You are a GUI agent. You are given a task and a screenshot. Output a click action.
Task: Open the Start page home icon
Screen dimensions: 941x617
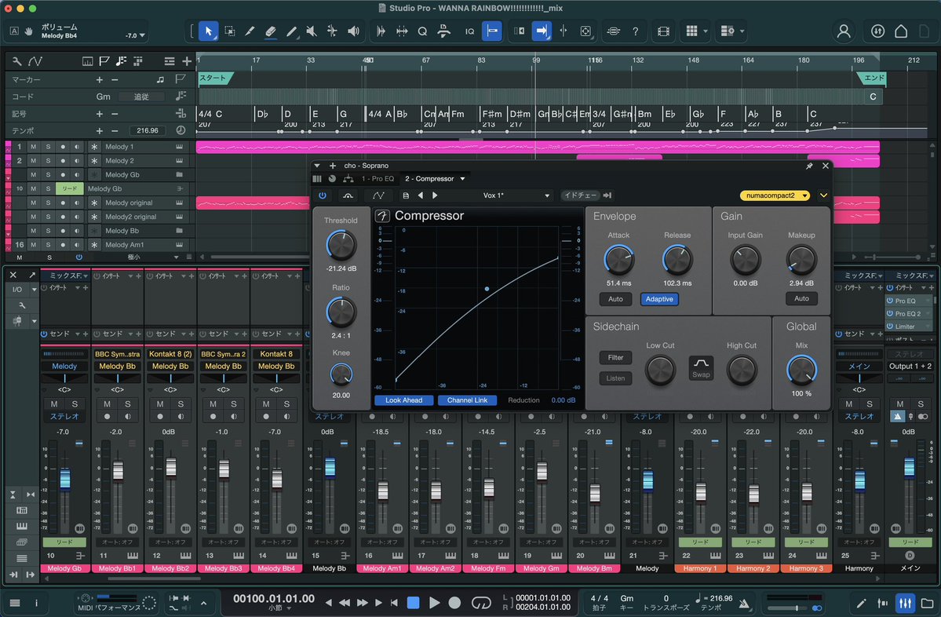tap(901, 31)
